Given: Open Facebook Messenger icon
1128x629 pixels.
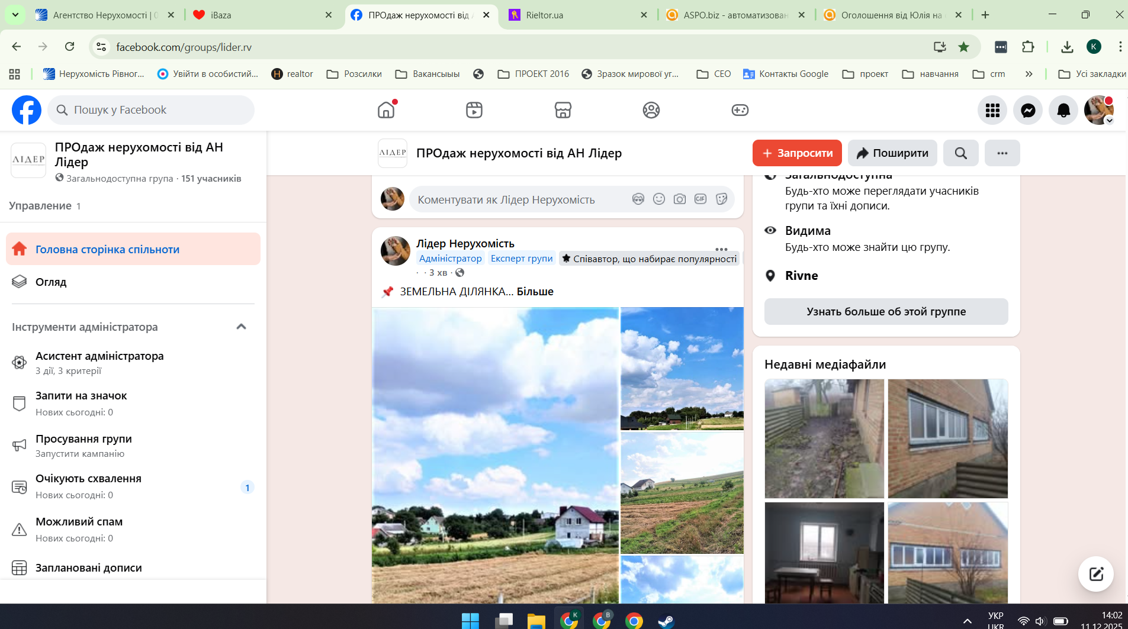Looking at the screenshot, I should 1028,110.
